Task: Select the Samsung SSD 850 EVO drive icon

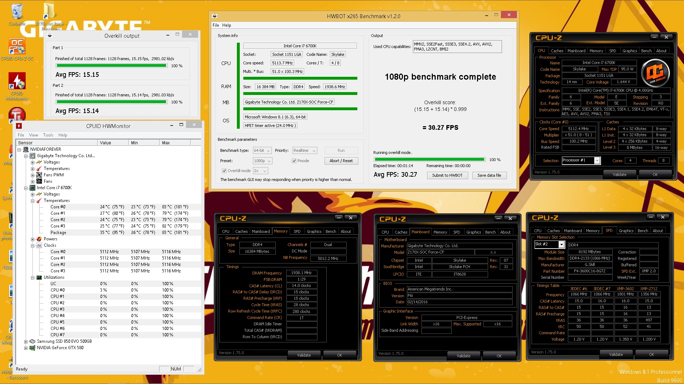Action: 32,341
